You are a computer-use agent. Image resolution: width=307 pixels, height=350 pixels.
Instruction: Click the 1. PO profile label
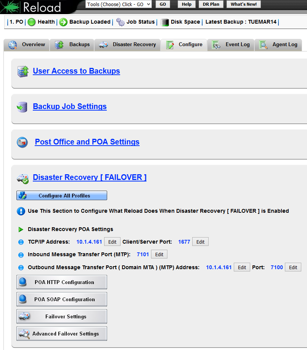point(16,22)
